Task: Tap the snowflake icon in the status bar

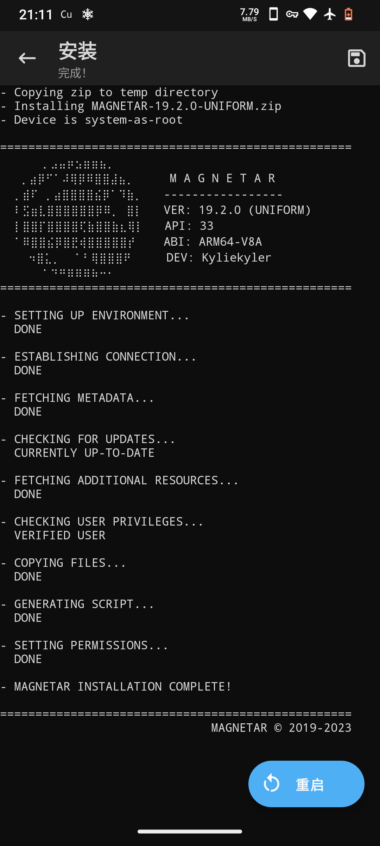Action: [x=88, y=14]
